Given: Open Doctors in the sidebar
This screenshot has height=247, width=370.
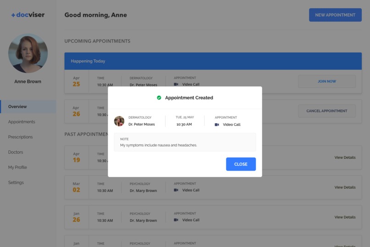Looking at the screenshot, I should click(x=16, y=152).
